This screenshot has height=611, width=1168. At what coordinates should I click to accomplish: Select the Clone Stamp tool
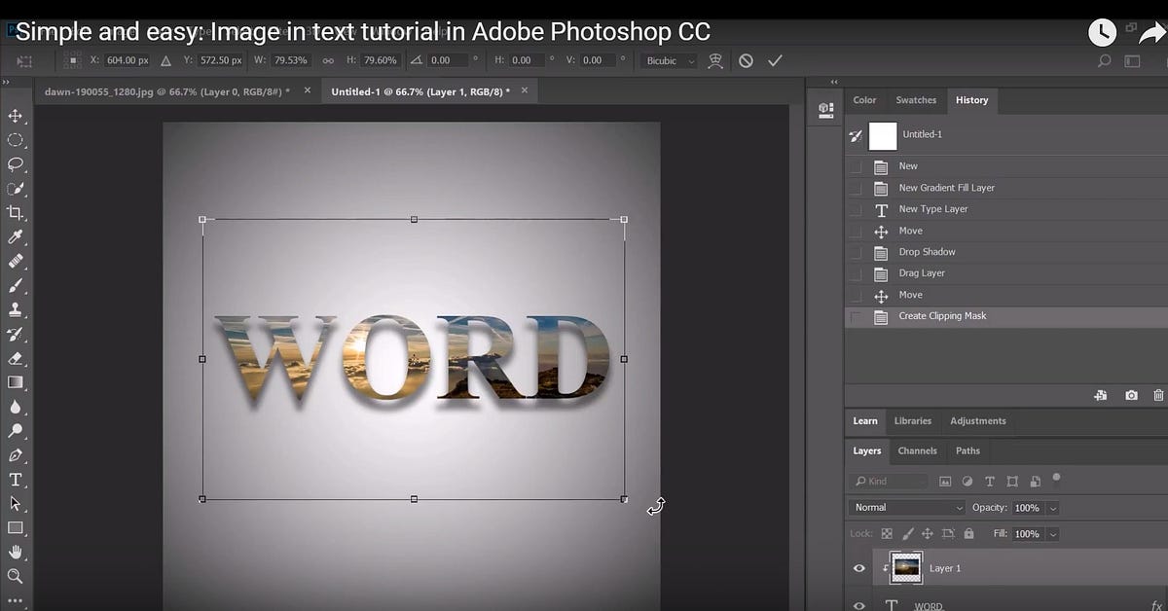click(15, 309)
